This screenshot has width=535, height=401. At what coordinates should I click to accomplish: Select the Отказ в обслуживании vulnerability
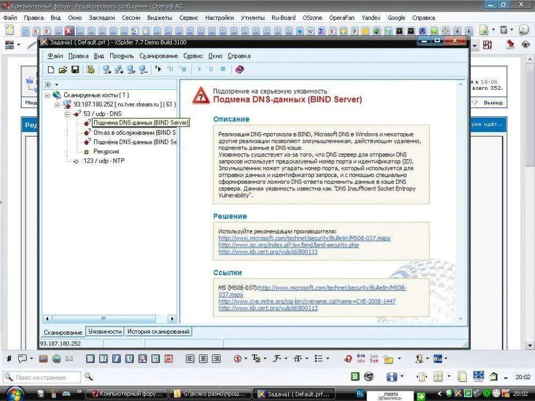coord(134,132)
